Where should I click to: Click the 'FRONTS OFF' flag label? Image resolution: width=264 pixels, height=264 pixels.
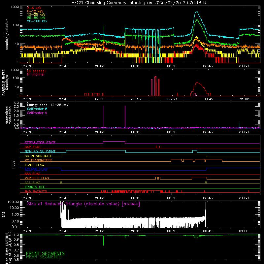(35, 187)
